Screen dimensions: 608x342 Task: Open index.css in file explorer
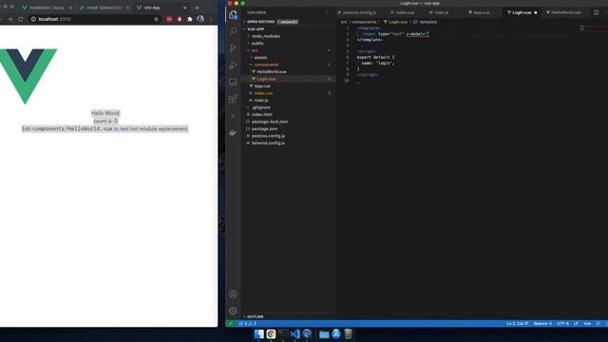[263, 93]
